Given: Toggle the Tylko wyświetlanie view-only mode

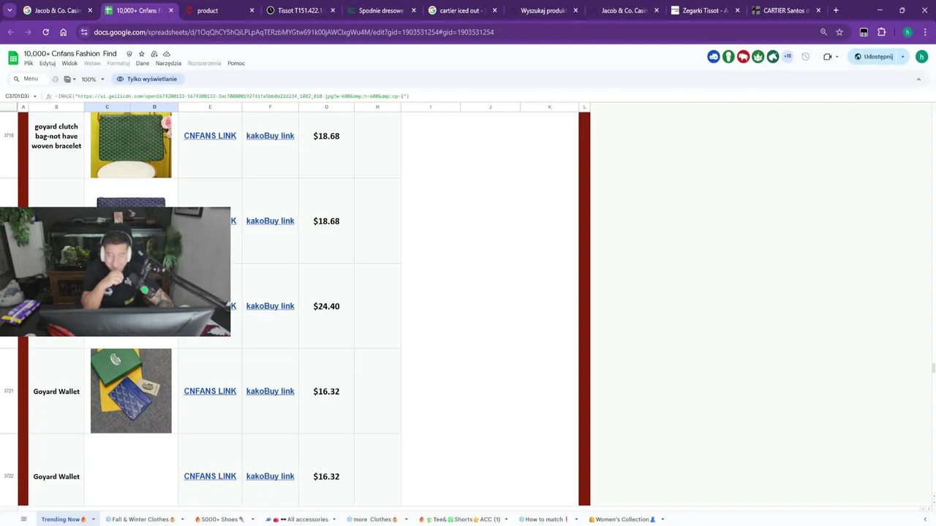Looking at the screenshot, I should [147, 79].
